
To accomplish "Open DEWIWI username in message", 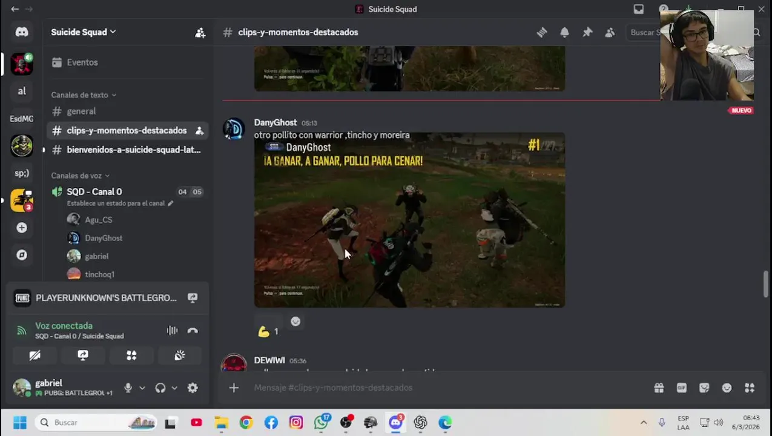I will [x=269, y=360].
